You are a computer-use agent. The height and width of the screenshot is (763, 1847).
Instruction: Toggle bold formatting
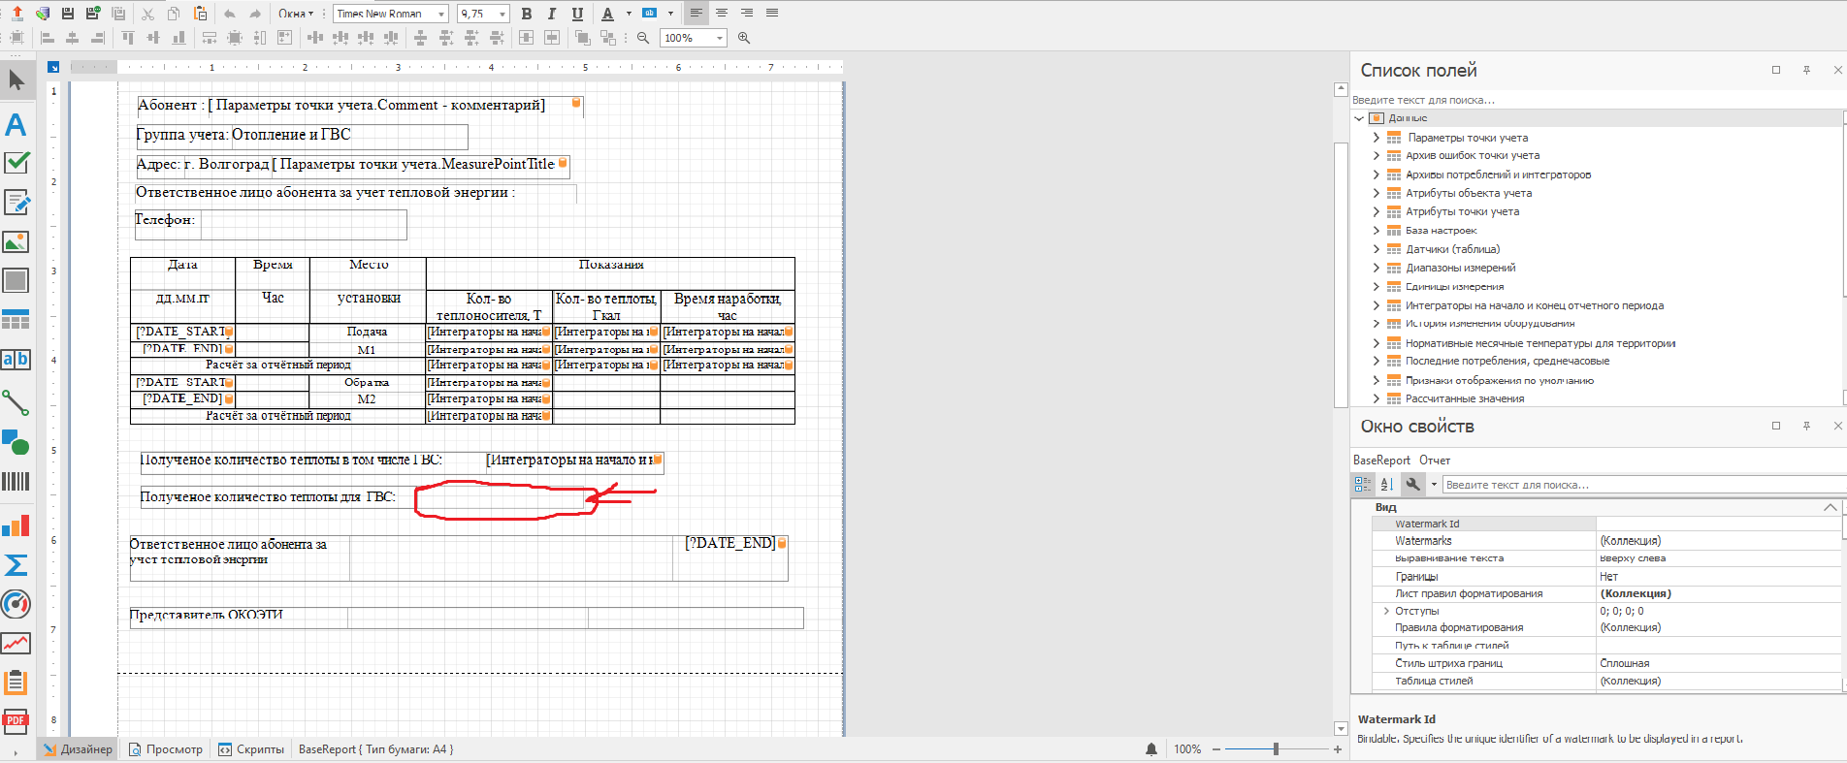pos(526,14)
